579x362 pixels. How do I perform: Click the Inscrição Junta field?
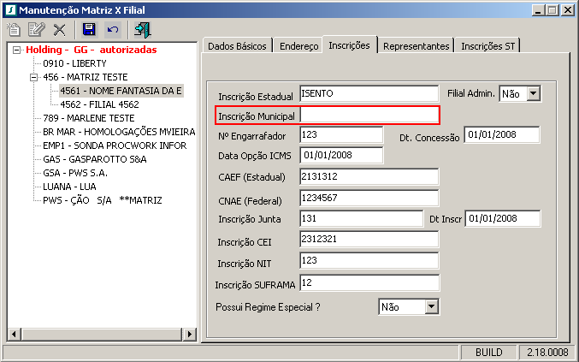tap(361, 219)
